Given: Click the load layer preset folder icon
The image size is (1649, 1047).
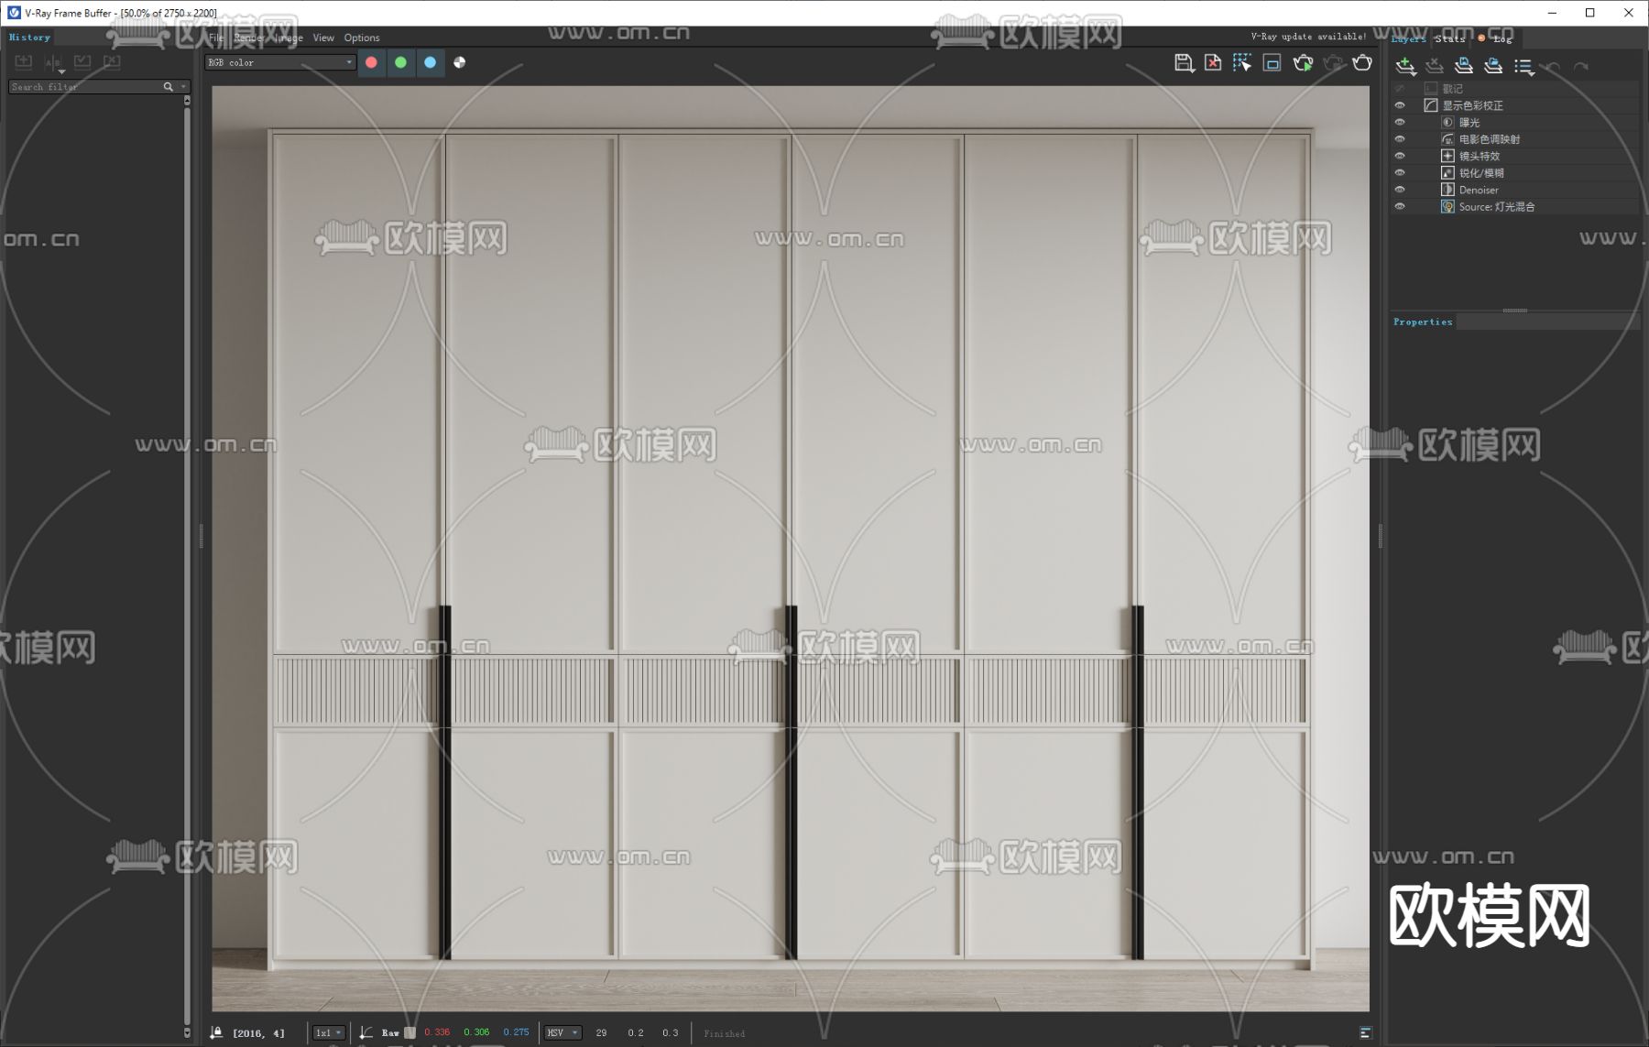Looking at the screenshot, I should coord(1493,66).
